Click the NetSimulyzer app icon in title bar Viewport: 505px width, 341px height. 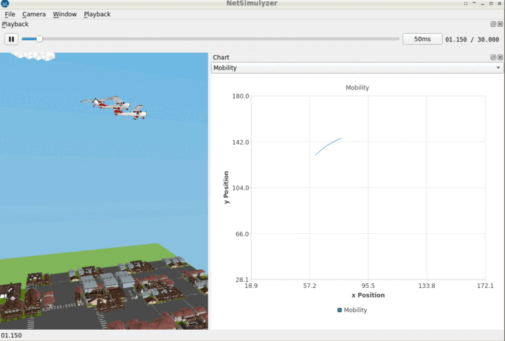click(x=5, y=4)
